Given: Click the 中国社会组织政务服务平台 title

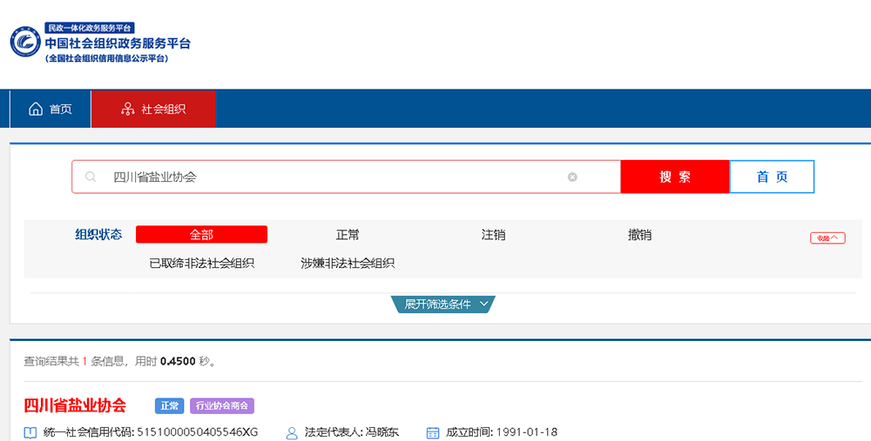Looking at the screenshot, I should tap(118, 43).
